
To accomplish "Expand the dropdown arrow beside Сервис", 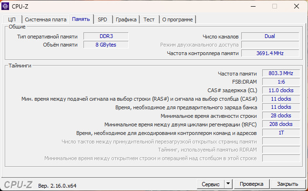I will 228,184.
